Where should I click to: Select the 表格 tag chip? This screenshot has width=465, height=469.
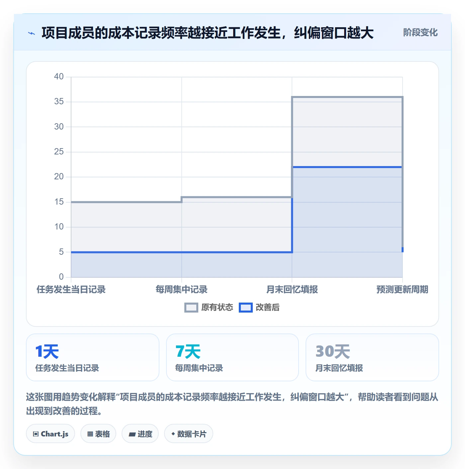(98, 434)
